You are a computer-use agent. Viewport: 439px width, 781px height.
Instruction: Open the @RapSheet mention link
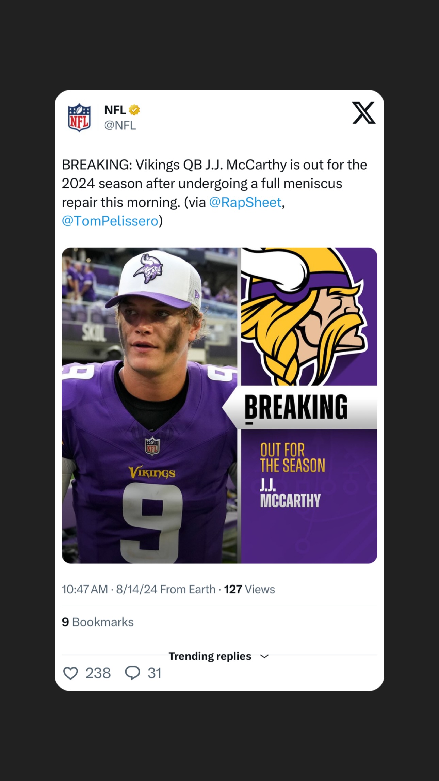(245, 202)
